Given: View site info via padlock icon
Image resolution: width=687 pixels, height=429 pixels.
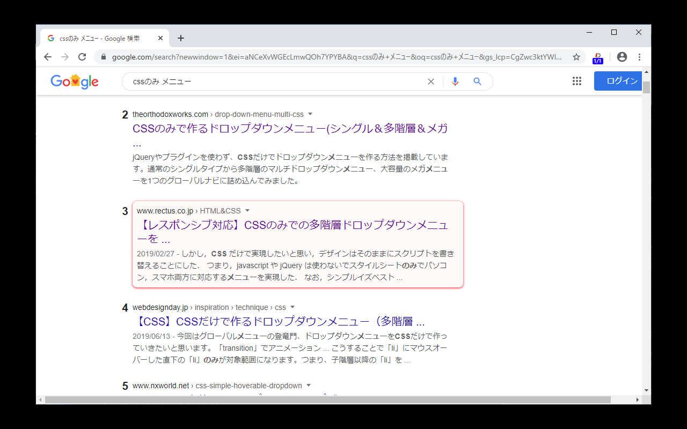Looking at the screenshot, I should 103,57.
